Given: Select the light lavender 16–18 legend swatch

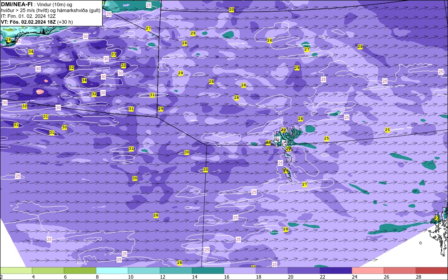Looking at the screenshot, I should [240, 271].
